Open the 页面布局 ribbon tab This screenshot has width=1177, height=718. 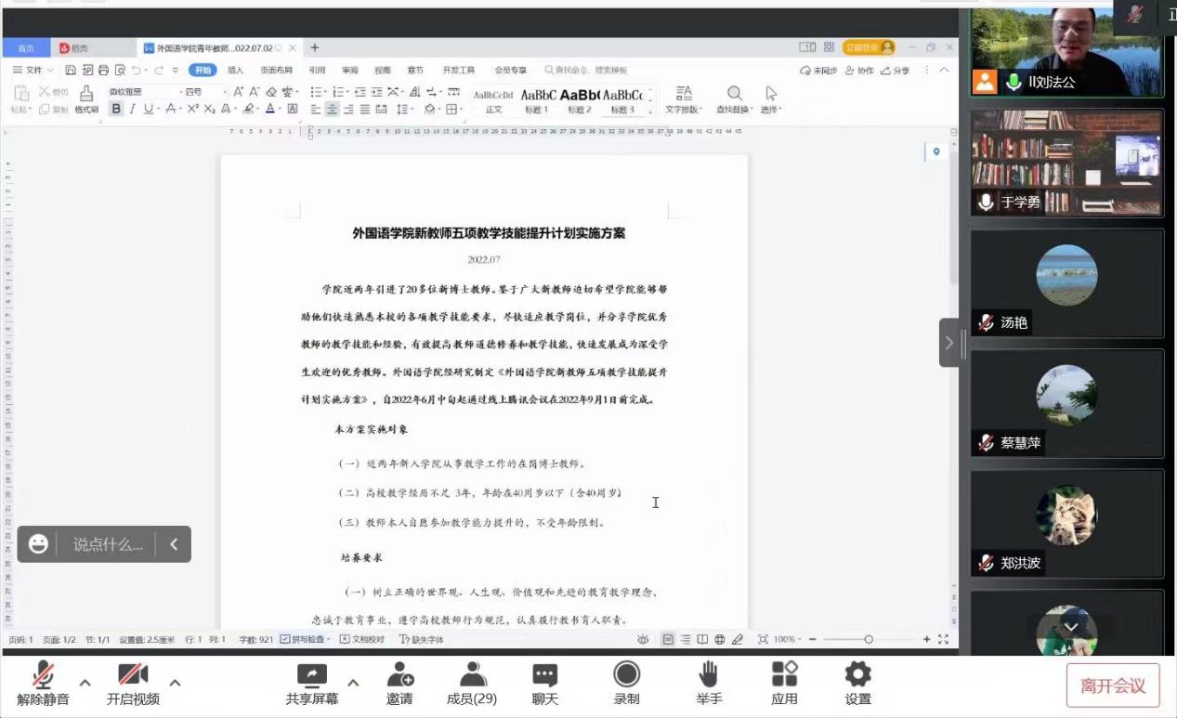click(x=276, y=71)
